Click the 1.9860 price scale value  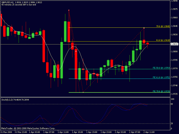click(174, 18)
